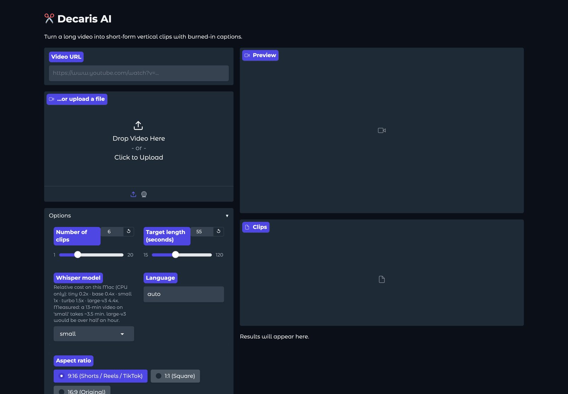Click 'Click to Upload' text
The image size is (568, 394).
pos(139,157)
